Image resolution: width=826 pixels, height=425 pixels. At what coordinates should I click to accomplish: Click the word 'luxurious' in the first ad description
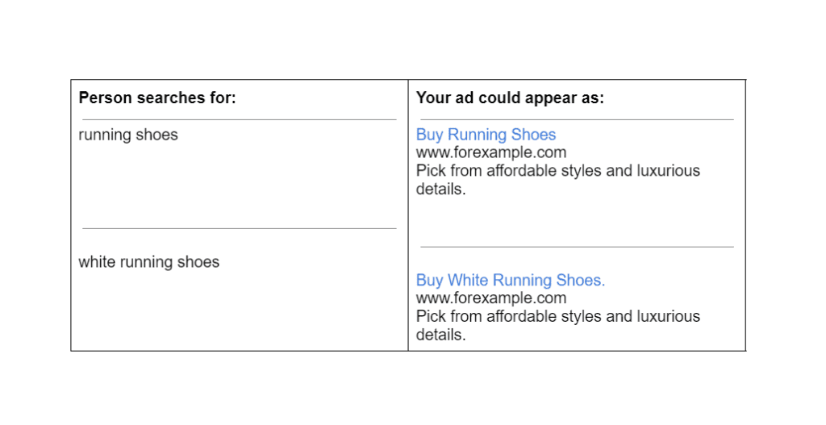tap(668, 171)
